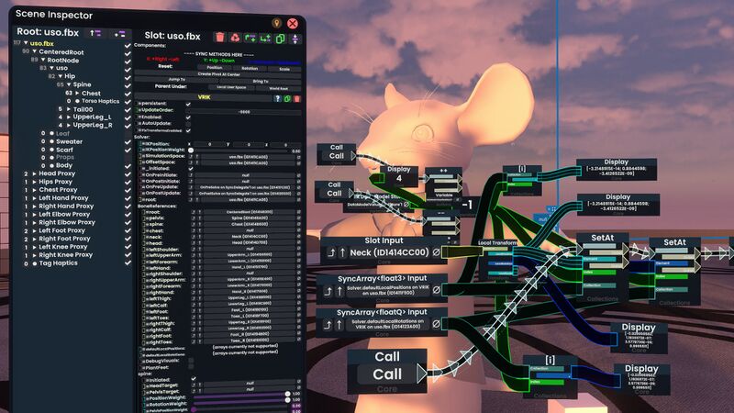
Task: Click the purple vertical arrows icon in slot header
Action: click(295, 39)
